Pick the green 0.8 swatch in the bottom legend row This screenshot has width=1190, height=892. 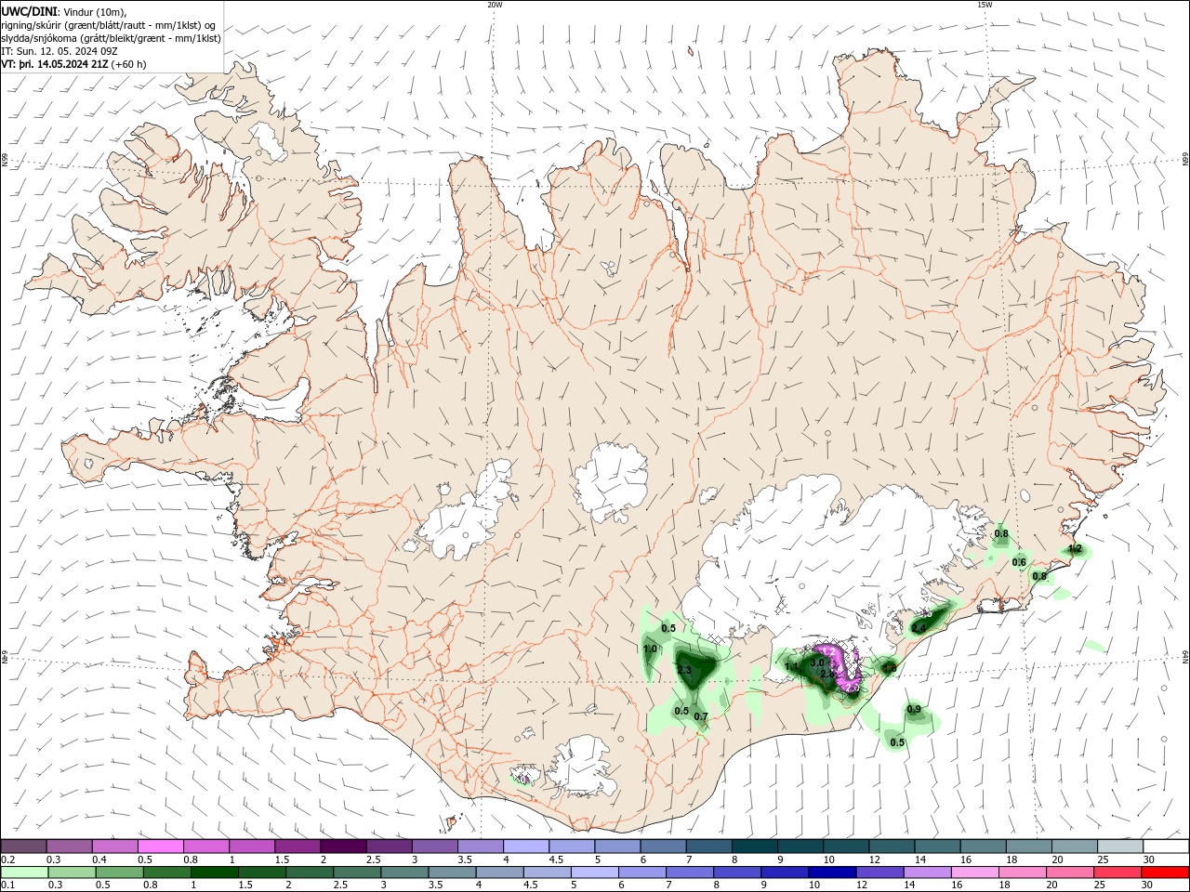[x=166, y=872]
